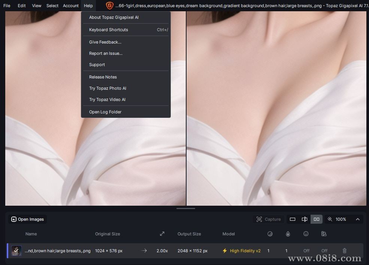Click the enhanced preview image on right
This screenshot has width=369, height=265.
click(276, 108)
